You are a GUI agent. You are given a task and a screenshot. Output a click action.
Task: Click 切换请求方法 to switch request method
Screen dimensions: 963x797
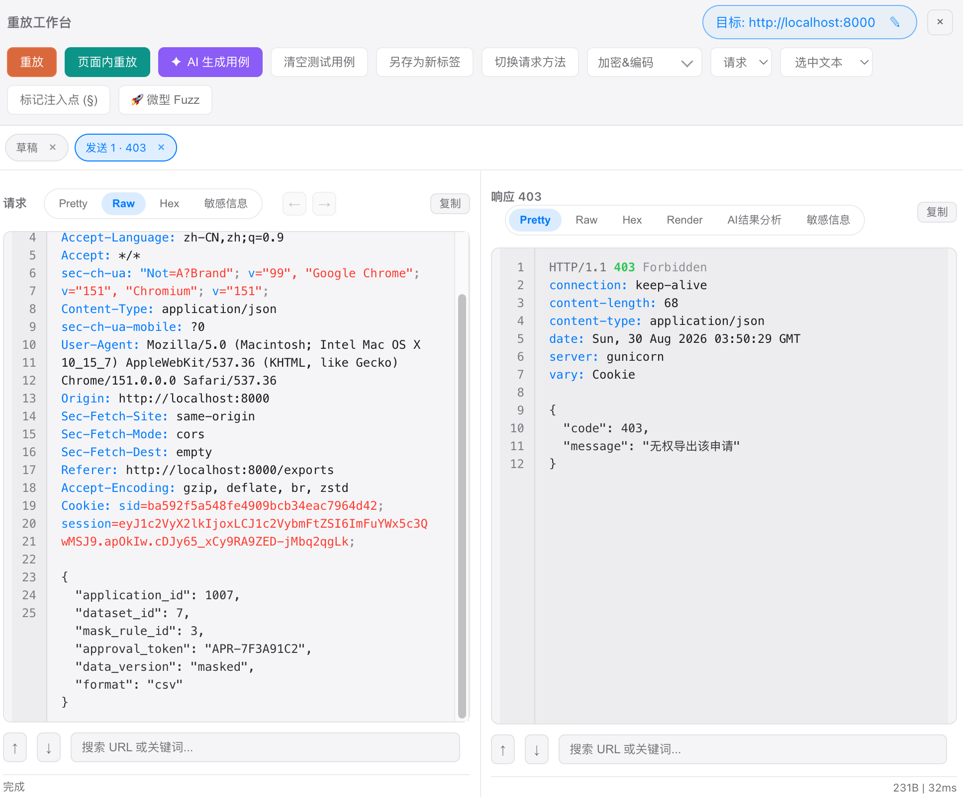click(x=530, y=62)
